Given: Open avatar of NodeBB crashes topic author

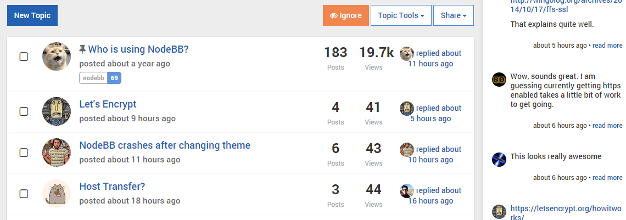Looking at the screenshot, I should [x=57, y=153].
